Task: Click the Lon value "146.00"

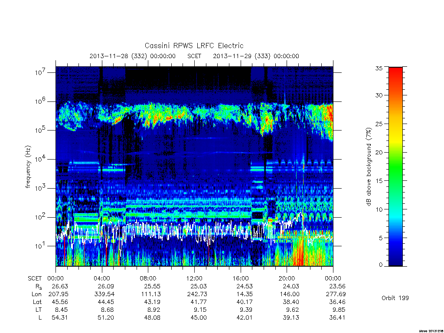Action: click(x=289, y=294)
